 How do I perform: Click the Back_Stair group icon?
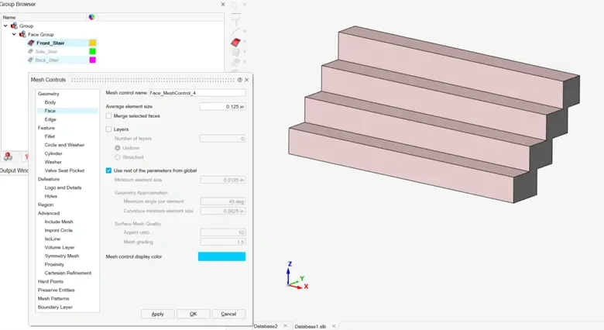click(31, 60)
